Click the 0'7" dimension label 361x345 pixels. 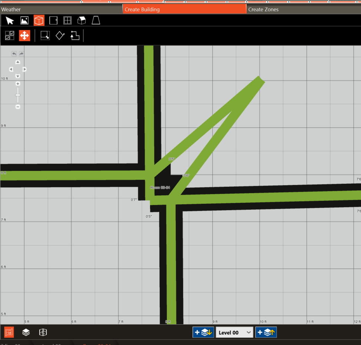[134, 200]
